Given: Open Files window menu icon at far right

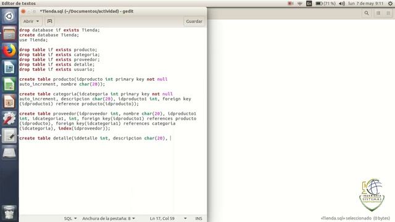Looking at the screenshot, I should point(388,13).
